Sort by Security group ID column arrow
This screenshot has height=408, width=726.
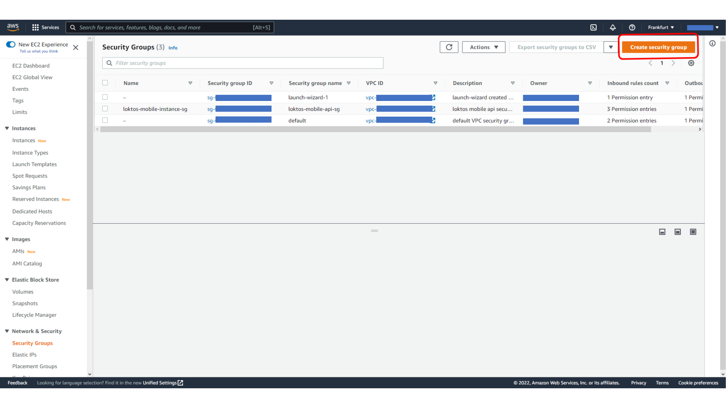point(271,83)
